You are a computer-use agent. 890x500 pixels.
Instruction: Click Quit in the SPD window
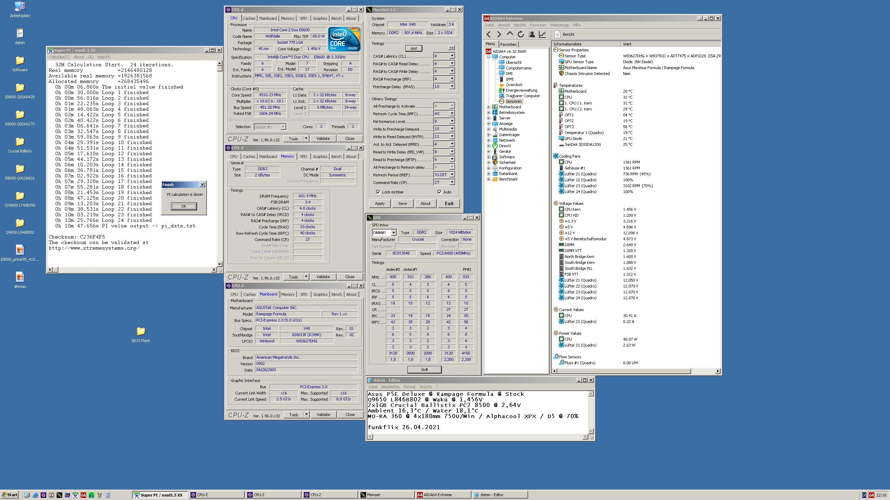[x=424, y=369]
